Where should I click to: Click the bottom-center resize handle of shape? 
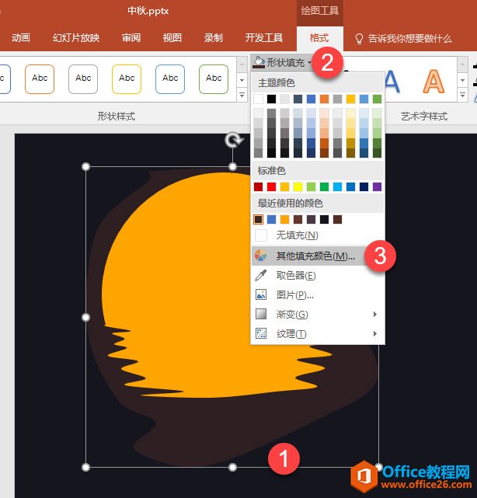(232, 467)
